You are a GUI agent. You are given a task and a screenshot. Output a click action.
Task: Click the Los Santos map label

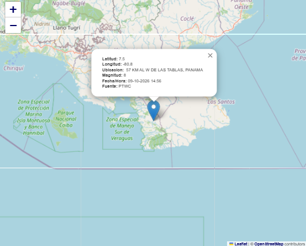221,102
